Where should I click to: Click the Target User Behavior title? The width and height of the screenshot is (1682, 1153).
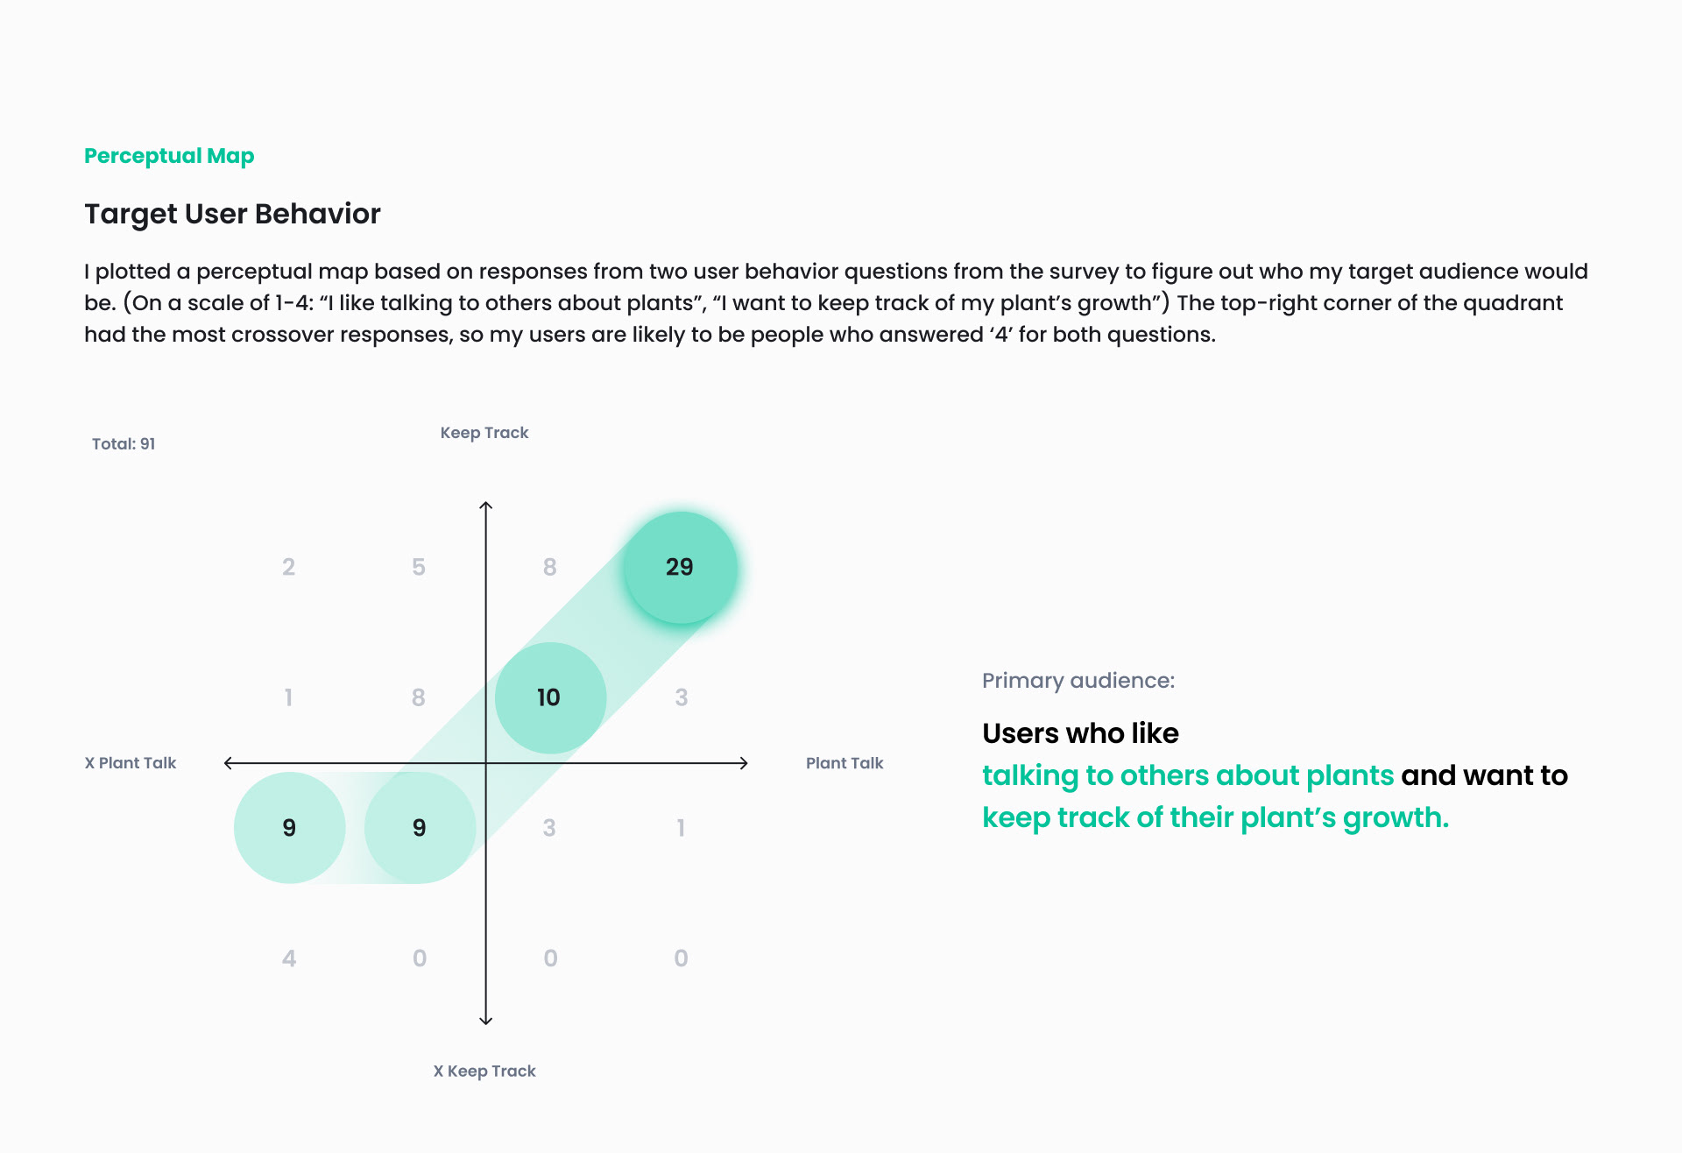(232, 214)
